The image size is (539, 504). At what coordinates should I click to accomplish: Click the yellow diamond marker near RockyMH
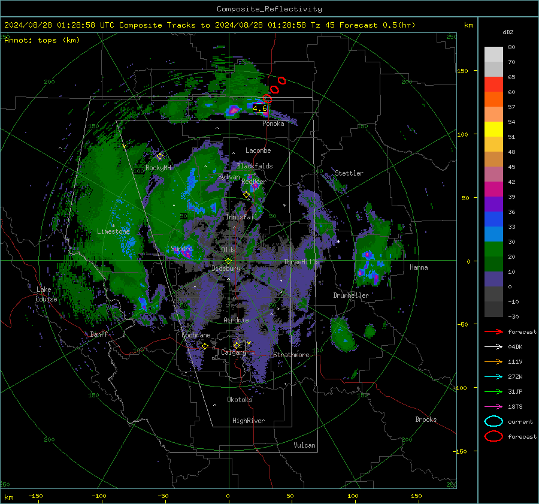pyautogui.click(x=160, y=156)
